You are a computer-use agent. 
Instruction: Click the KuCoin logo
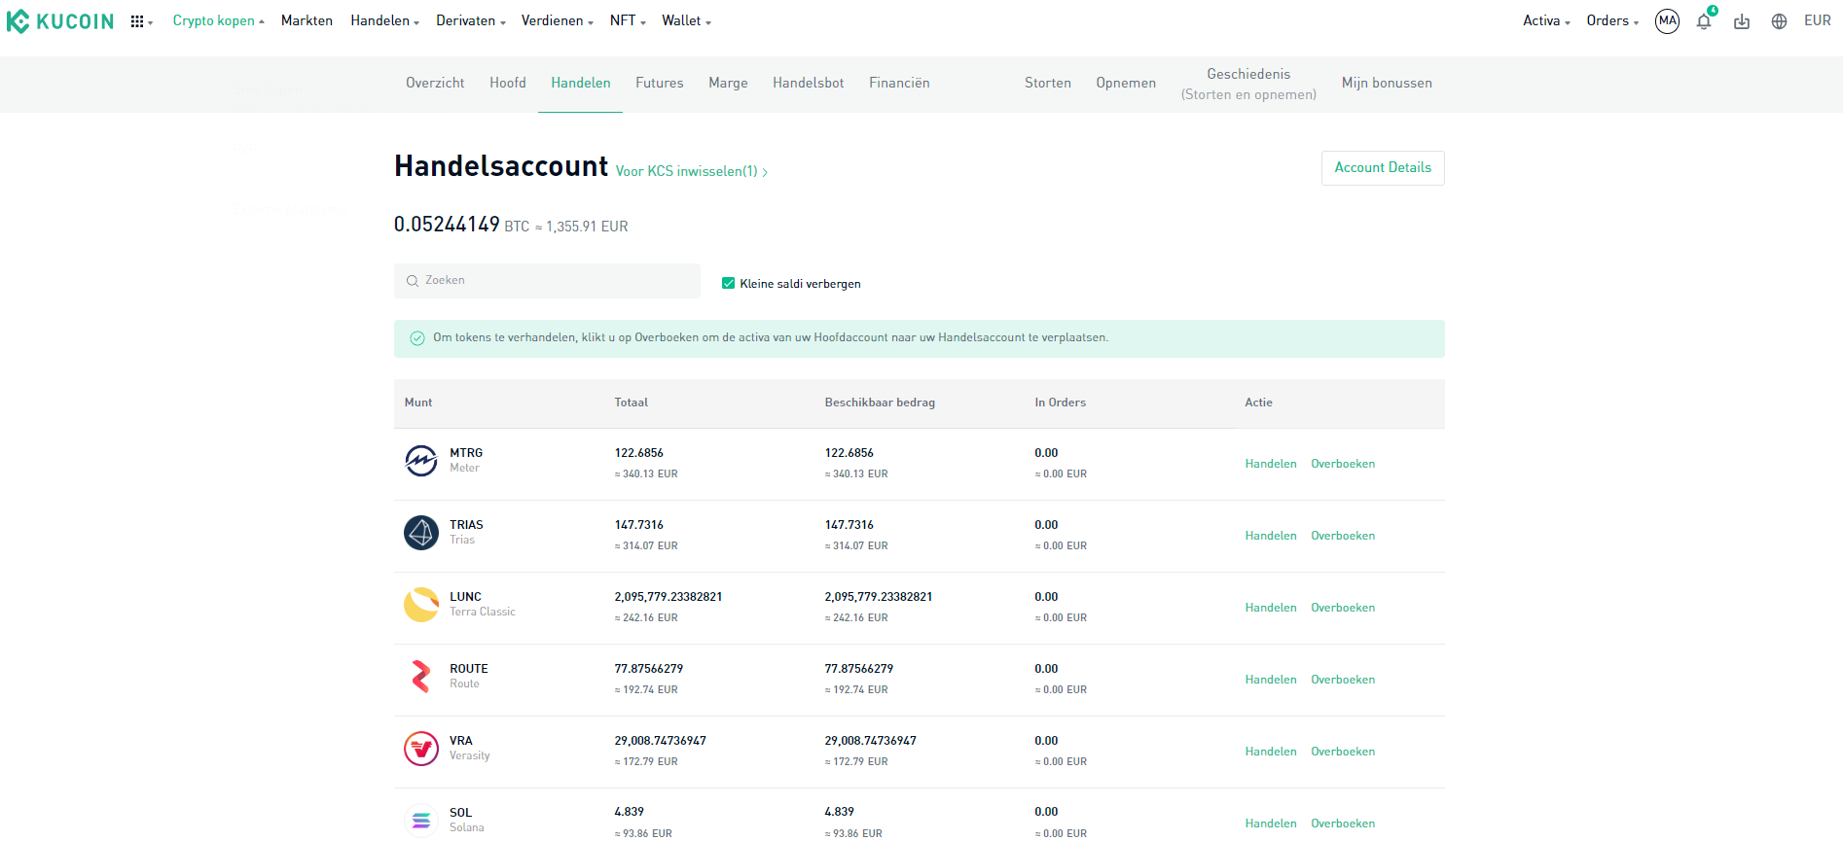click(x=60, y=21)
